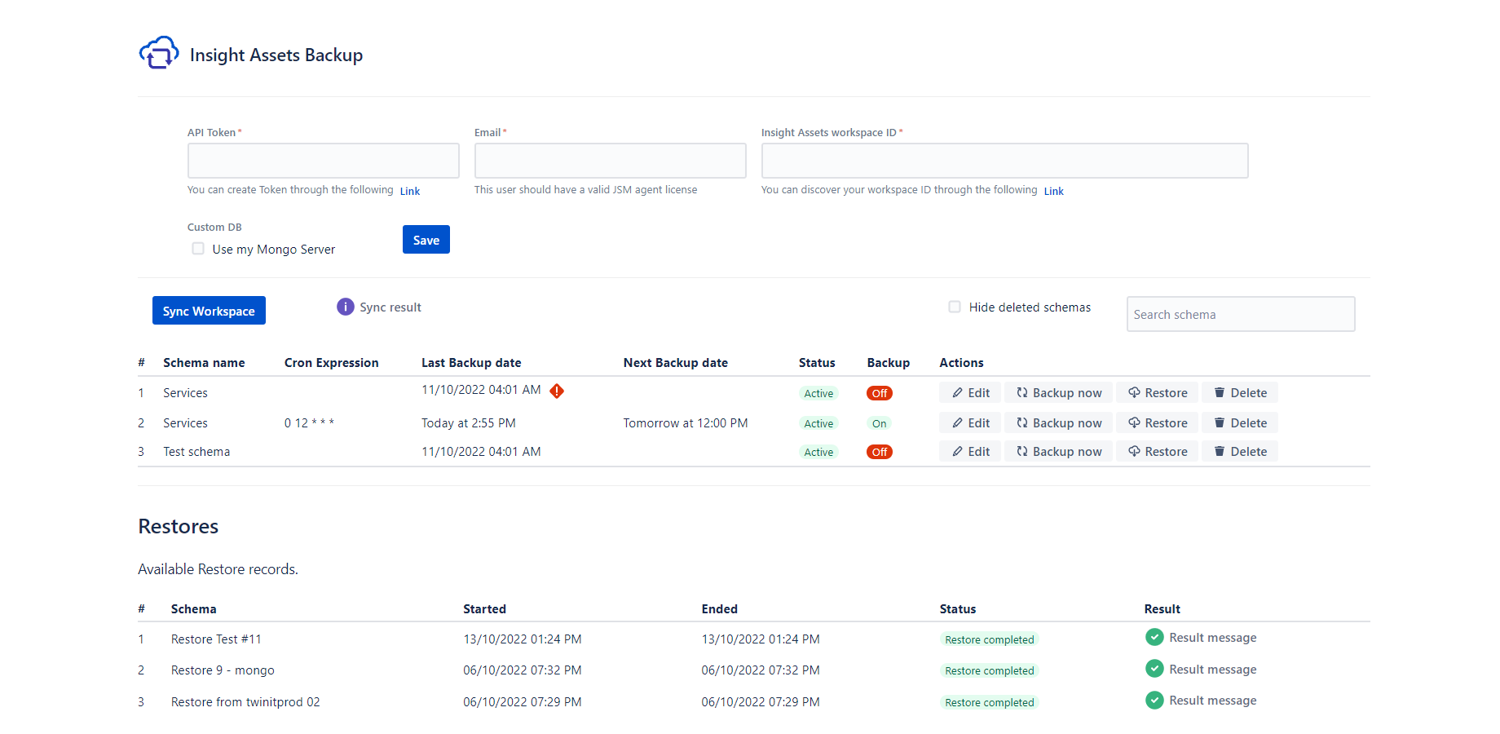Delete the first Services schema

pyautogui.click(x=1240, y=393)
